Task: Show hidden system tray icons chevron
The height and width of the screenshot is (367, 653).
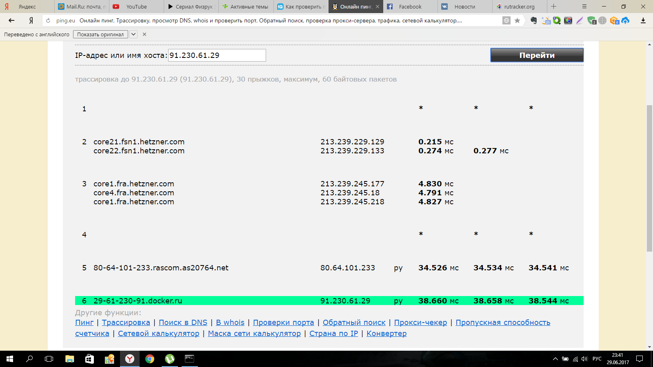Action: click(555, 359)
